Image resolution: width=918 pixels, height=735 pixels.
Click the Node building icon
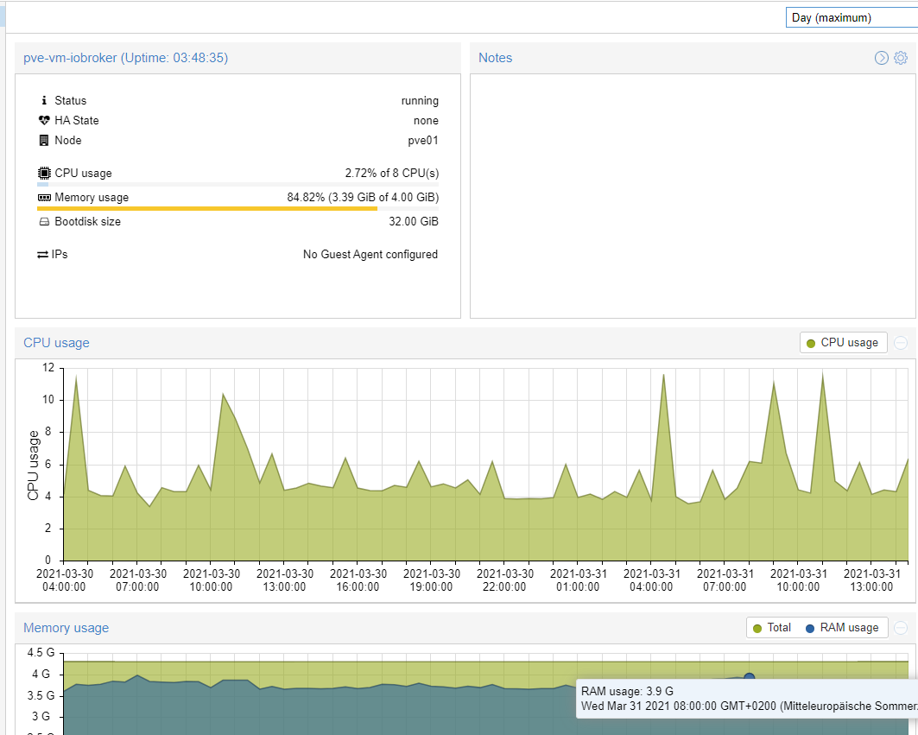pos(44,141)
